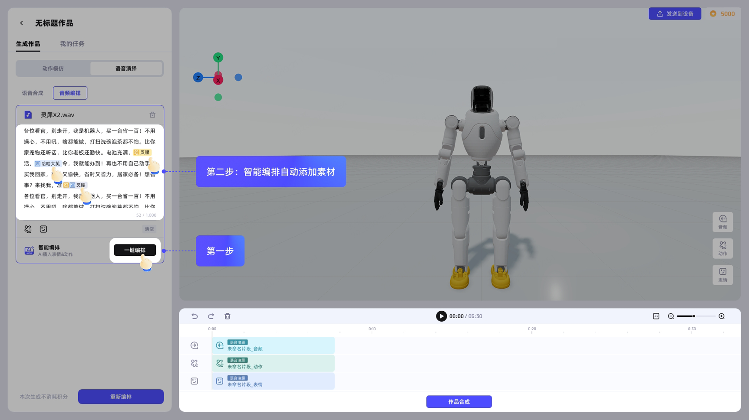This screenshot has width=749, height=420.
Task: Insert an action using icon below text area
Action: pyautogui.click(x=28, y=229)
